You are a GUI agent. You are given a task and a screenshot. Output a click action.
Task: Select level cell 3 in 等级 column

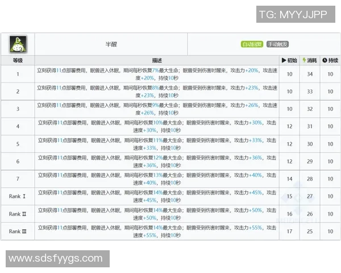tap(18, 109)
